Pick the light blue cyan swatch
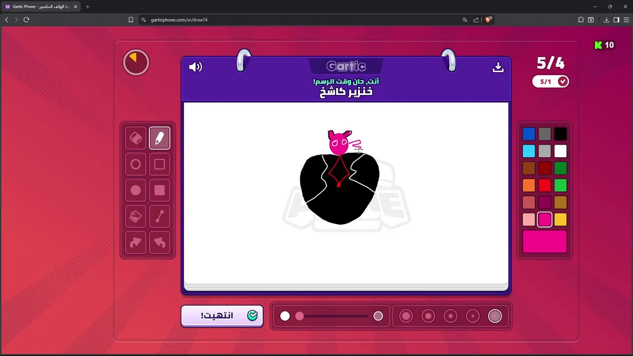Image resolution: width=633 pixels, height=356 pixels. tap(529, 151)
